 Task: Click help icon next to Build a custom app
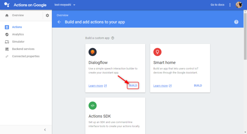pos(113,38)
